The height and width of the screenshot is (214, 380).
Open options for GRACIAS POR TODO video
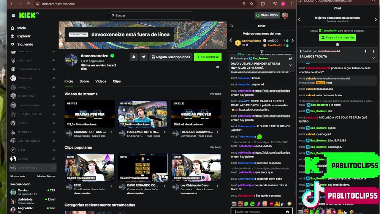click(111, 132)
